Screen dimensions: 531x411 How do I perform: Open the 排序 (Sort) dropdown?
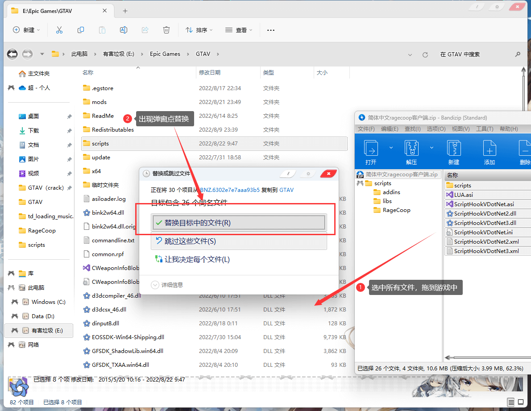pos(199,30)
